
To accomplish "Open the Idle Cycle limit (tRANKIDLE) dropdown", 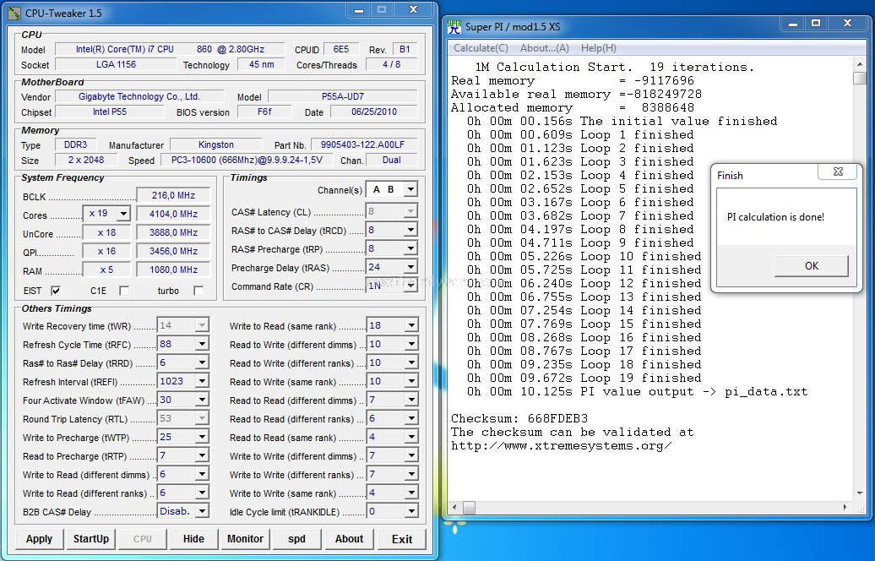I will point(411,511).
